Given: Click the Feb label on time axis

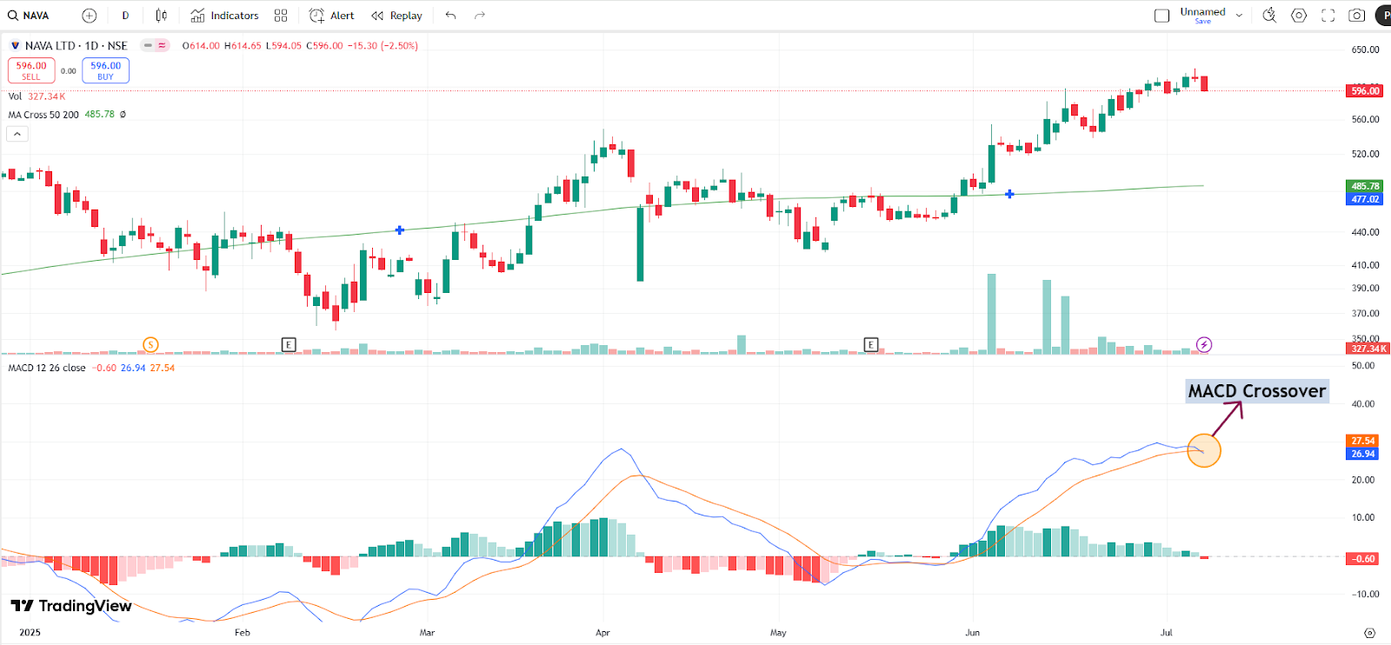Looking at the screenshot, I should (x=243, y=633).
